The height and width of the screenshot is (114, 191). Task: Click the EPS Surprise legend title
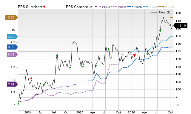29,7
